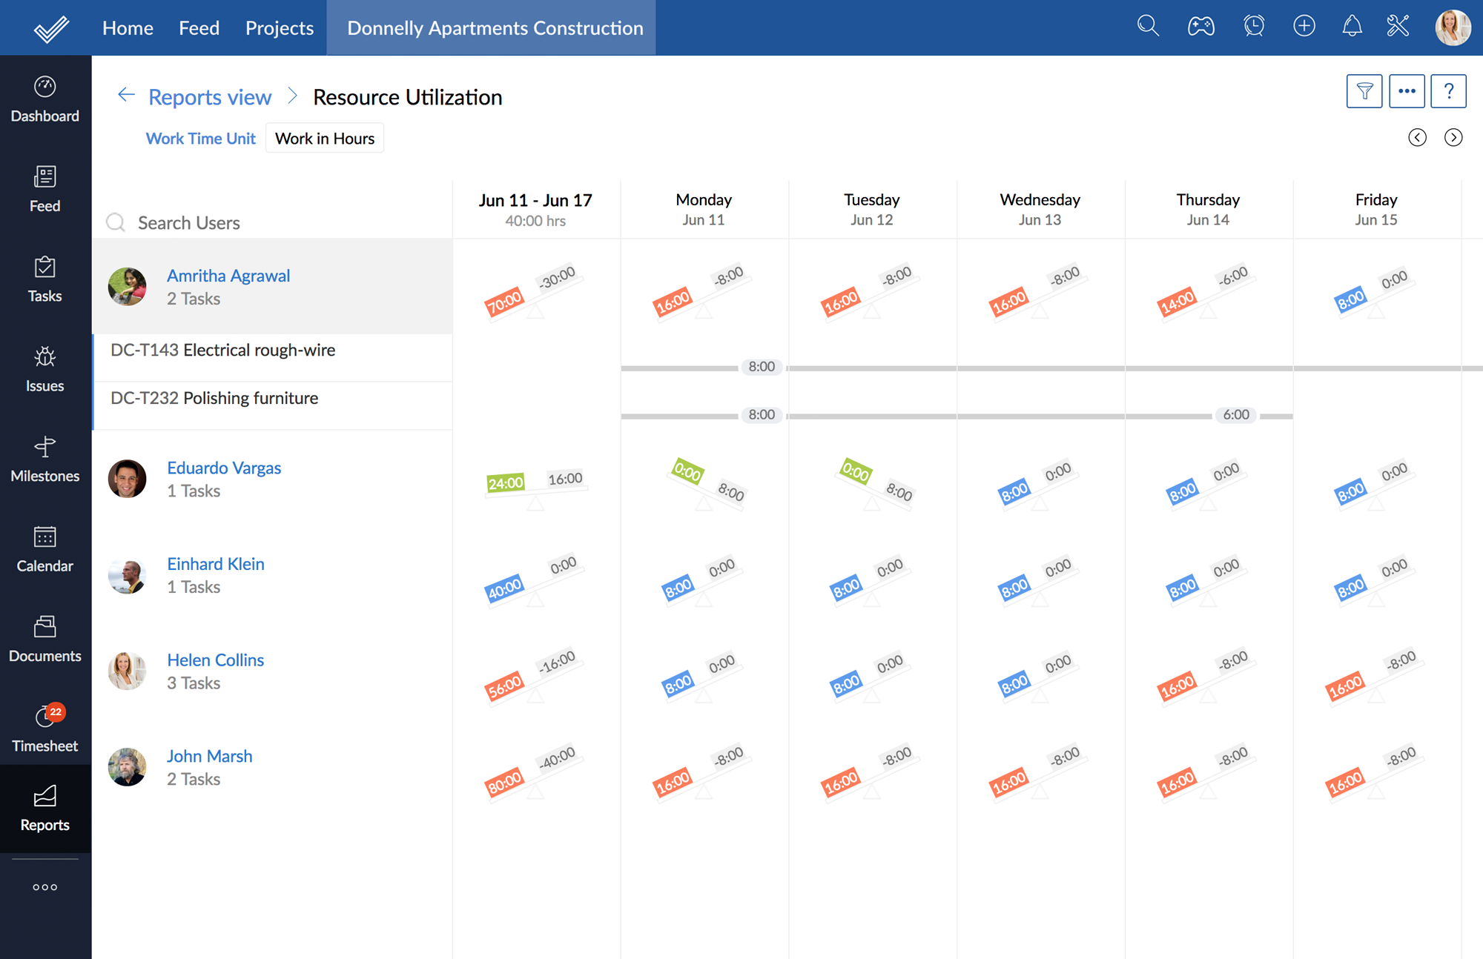Click the plus add-new icon

tap(1304, 27)
